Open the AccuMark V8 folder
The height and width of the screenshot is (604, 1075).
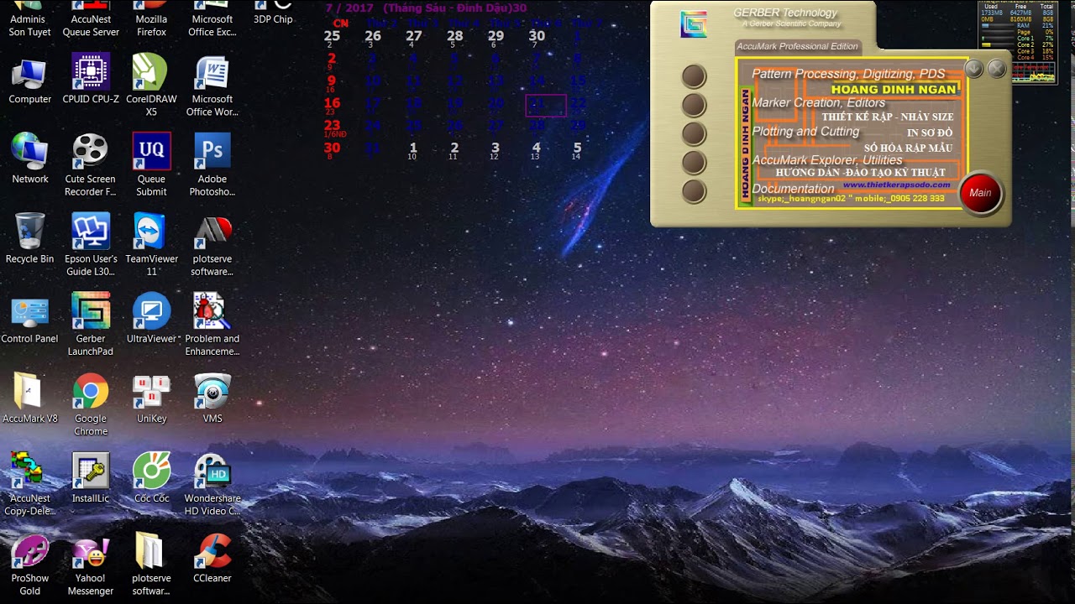click(30, 398)
